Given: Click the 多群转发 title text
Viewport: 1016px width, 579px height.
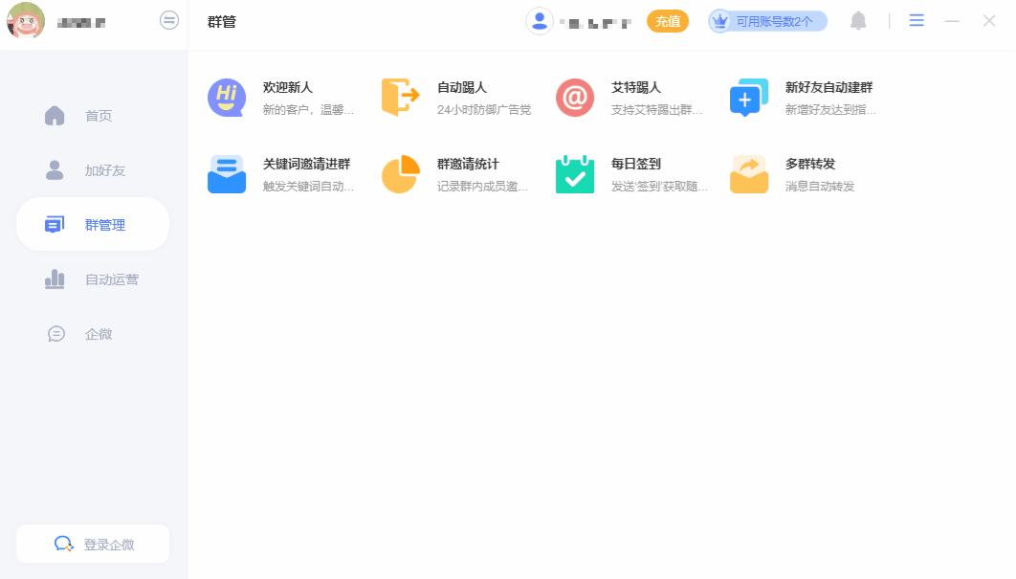Looking at the screenshot, I should (x=810, y=164).
